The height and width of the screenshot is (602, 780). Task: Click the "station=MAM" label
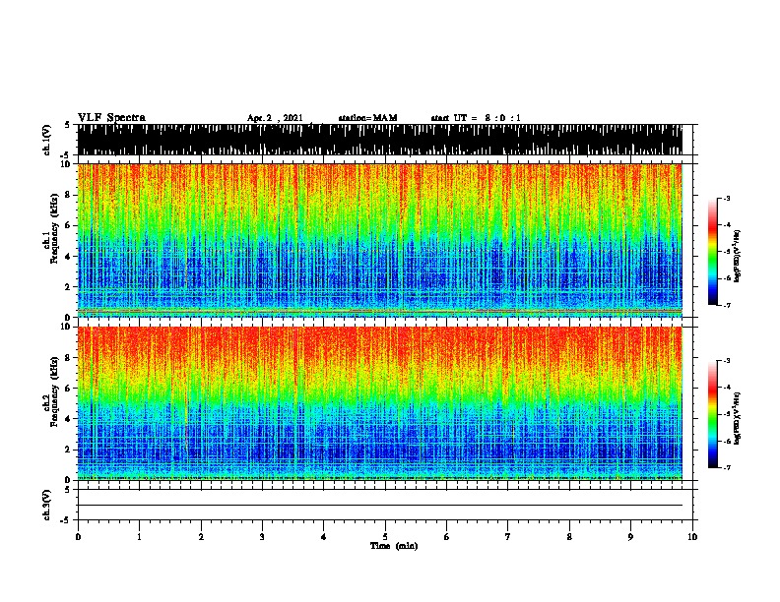(367, 118)
